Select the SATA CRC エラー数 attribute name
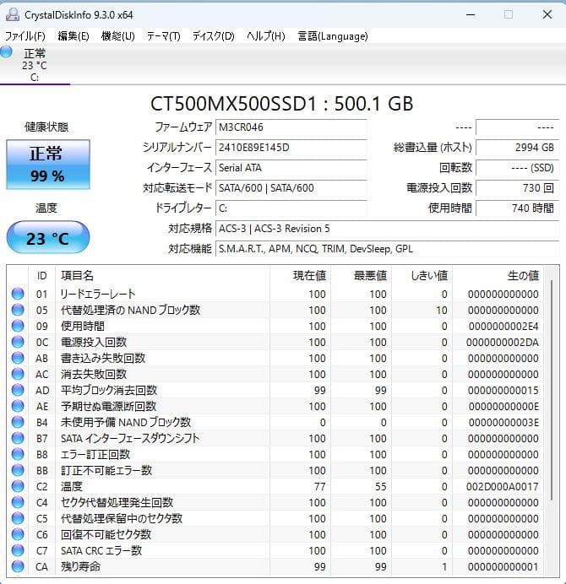 [101, 550]
